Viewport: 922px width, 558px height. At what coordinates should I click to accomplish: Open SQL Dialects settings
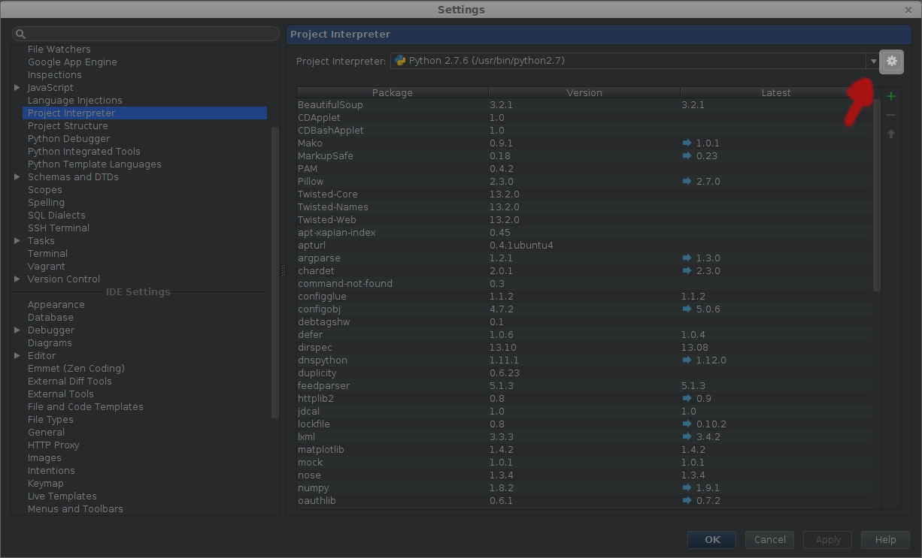[x=56, y=216]
